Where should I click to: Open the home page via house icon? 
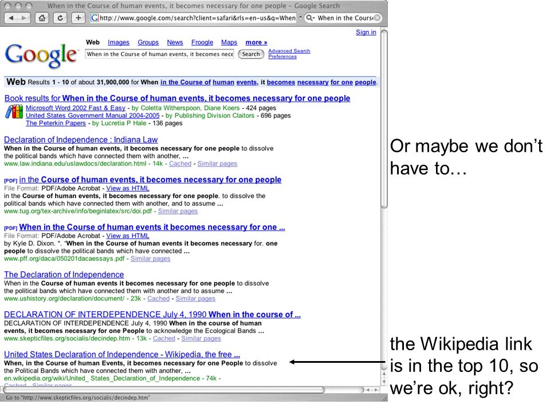coord(42,18)
